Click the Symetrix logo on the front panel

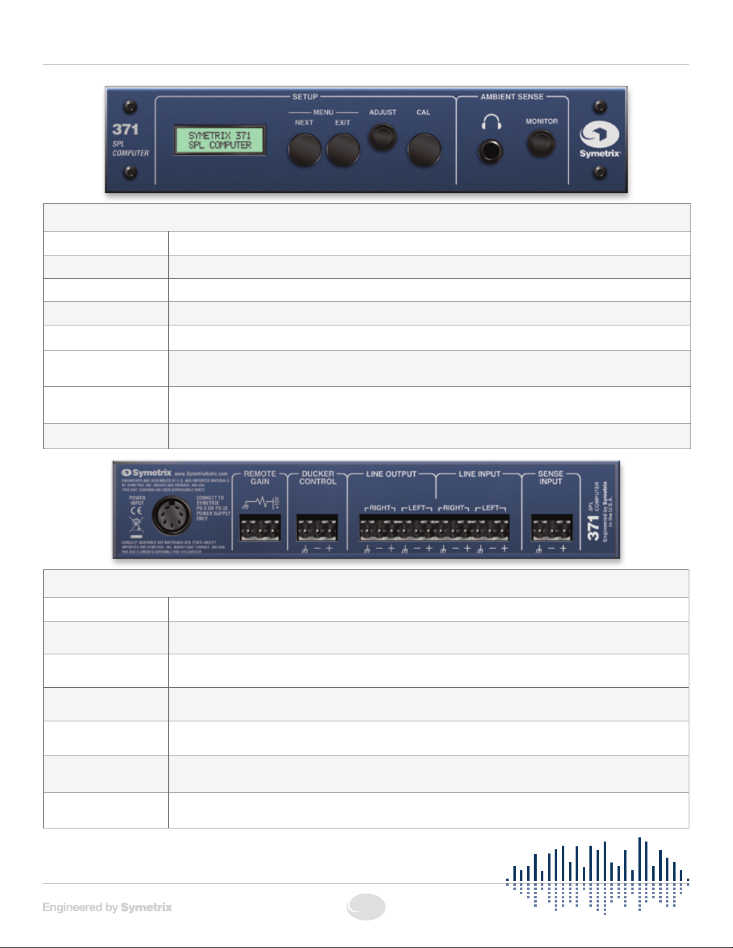click(x=600, y=140)
